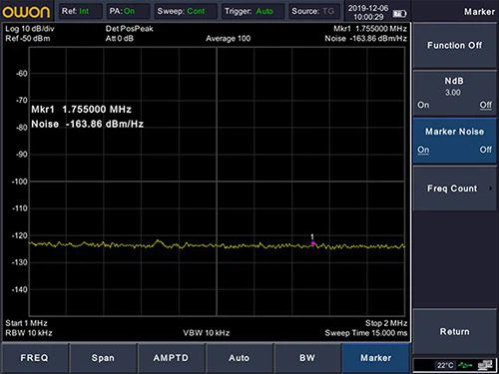The height and width of the screenshot is (374, 499).
Task: Set Marker Noise to On
Action: pyautogui.click(x=423, y=150)
